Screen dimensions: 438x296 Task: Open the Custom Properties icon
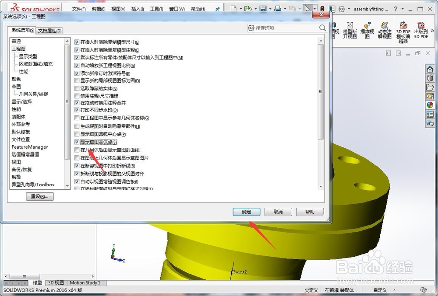(x=430, y=114)
